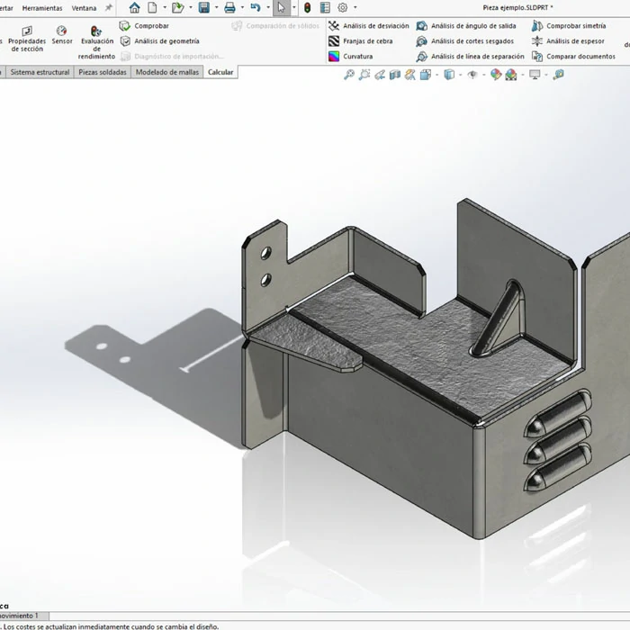Toggle Franjas de cebra display
Viewport: 630px width, 630px height.
click(x=361, y=41)
